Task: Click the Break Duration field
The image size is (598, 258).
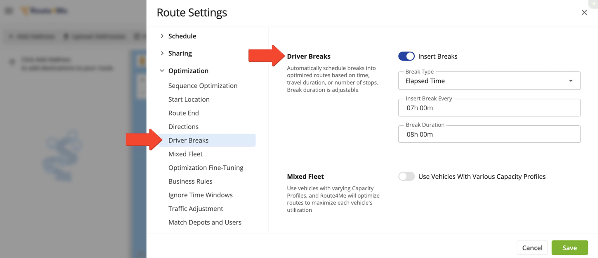Action: pos(489,134)
